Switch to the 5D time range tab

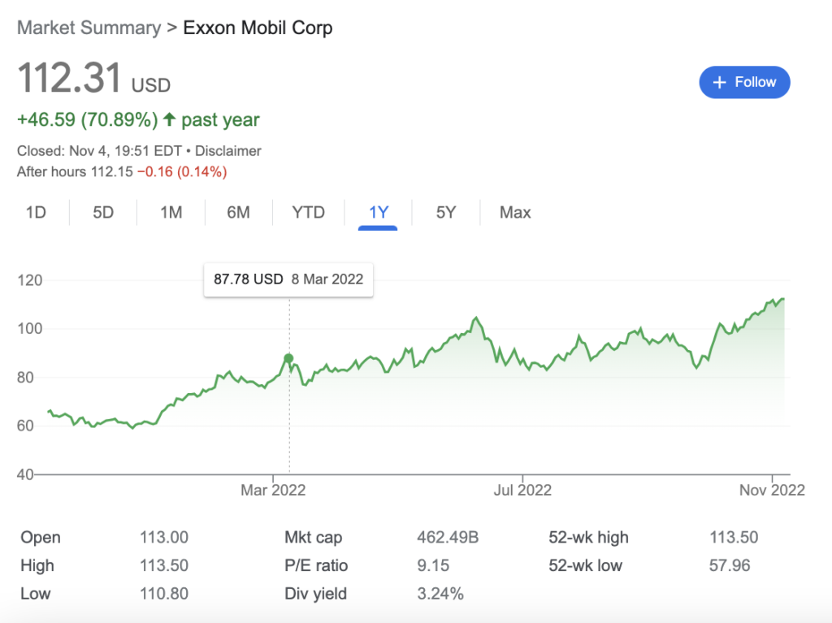[x=103, y=213]
